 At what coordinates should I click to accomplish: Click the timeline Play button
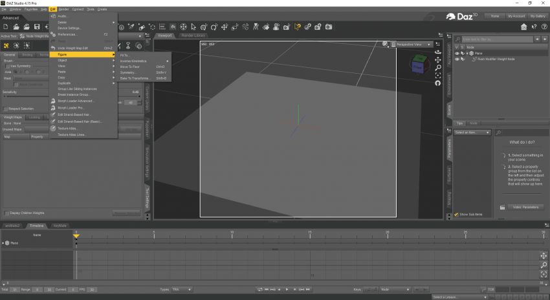(287, 290)
